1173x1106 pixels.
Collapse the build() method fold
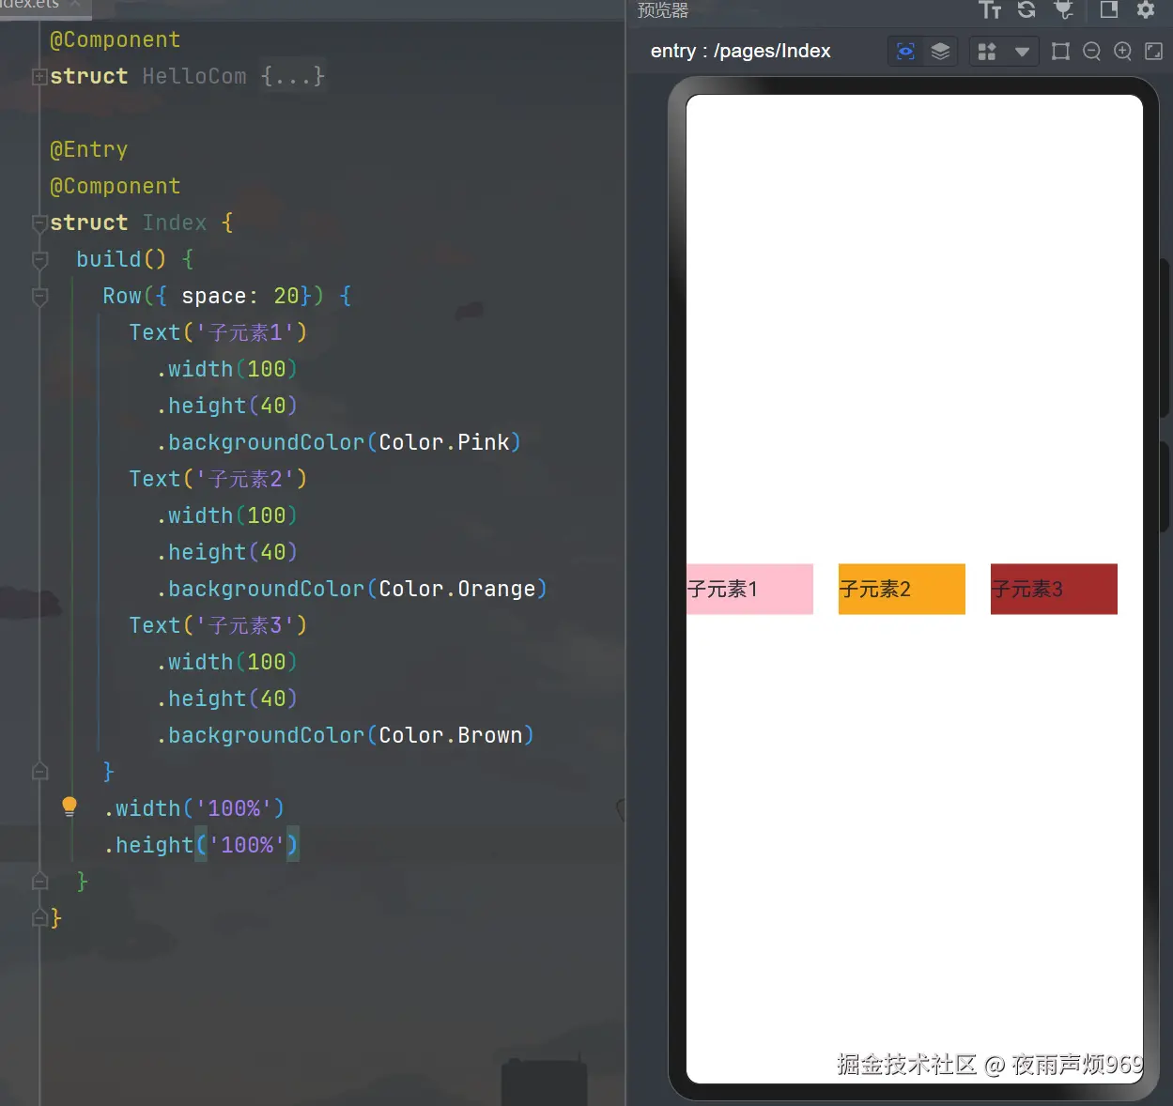pyautogui.click(x=39, y=260)
